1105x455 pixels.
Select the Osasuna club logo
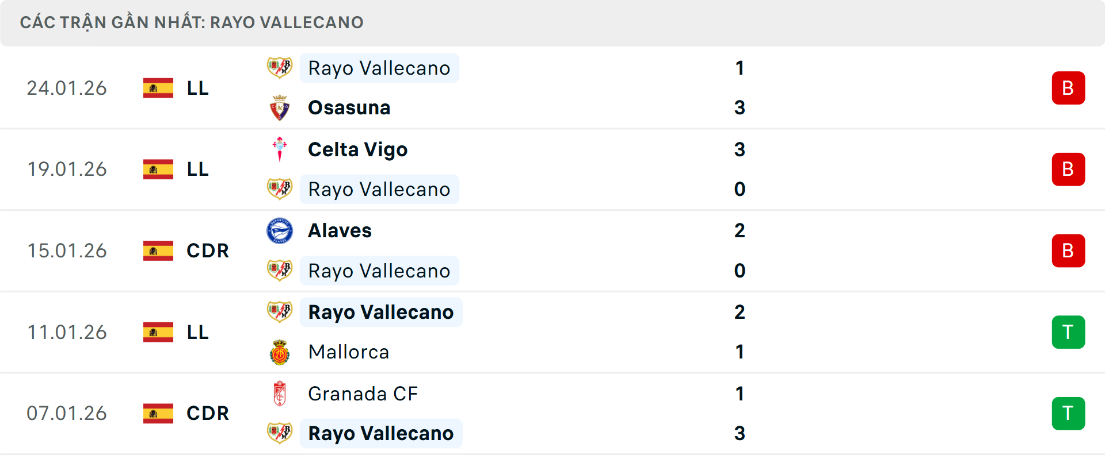tap(280, 107)
